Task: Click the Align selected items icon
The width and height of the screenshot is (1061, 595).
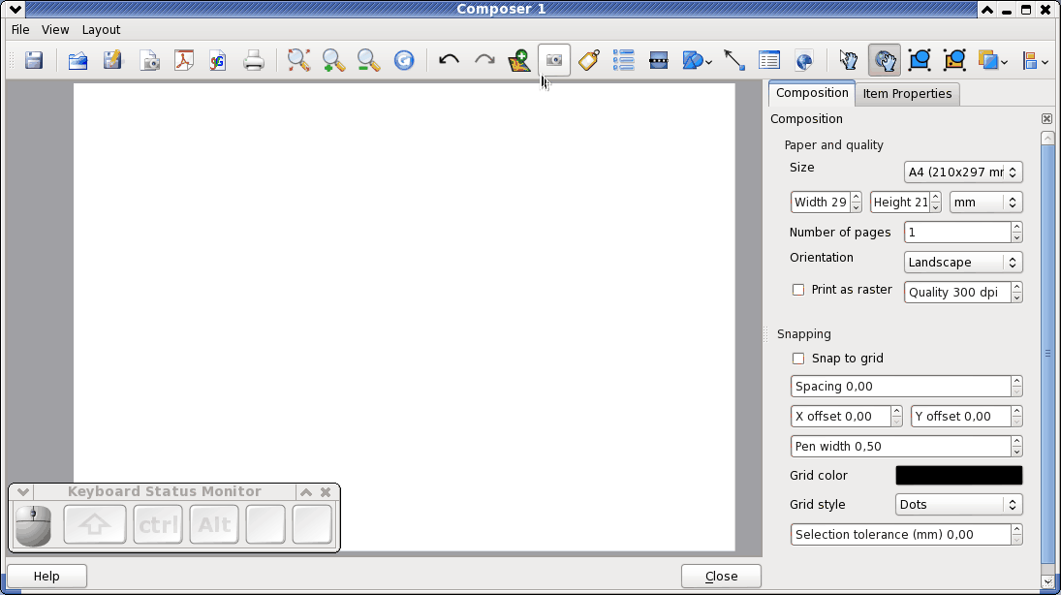Action: click(1030, 60)
